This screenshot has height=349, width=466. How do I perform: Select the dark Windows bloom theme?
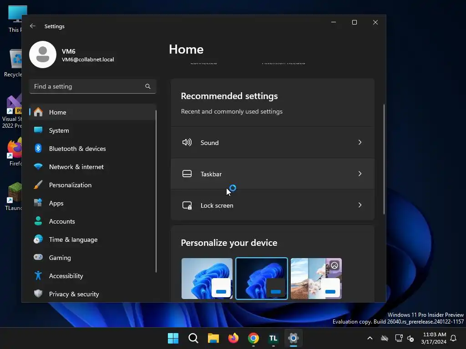(x=262, y=279)
